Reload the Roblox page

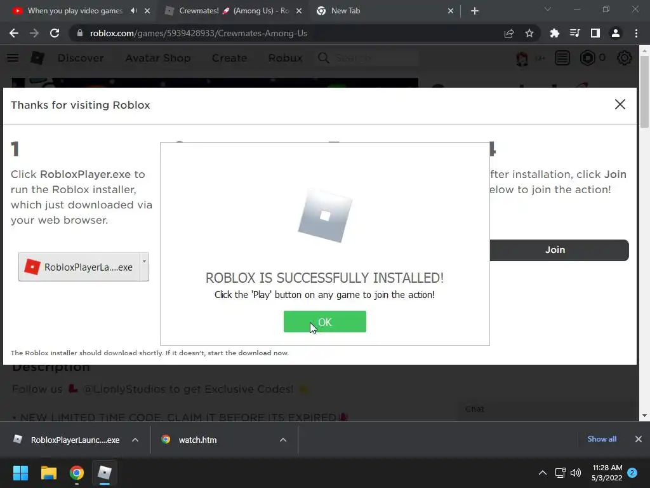click(55, 33)
